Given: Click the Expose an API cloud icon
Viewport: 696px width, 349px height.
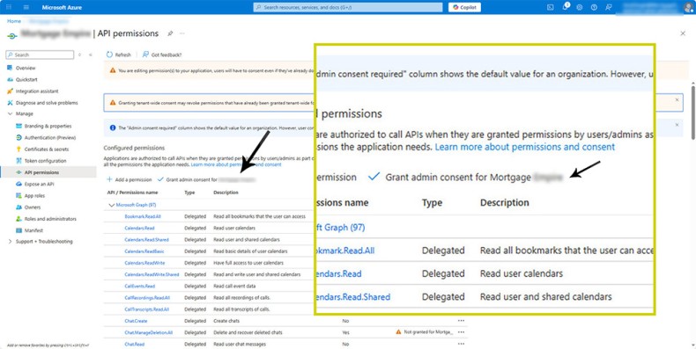Looking at the screenshot, I should (x=19, y=184).
